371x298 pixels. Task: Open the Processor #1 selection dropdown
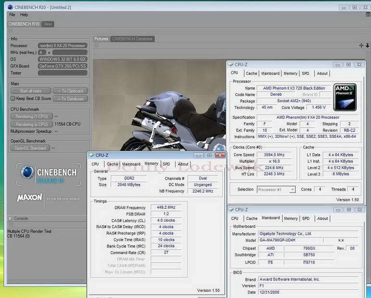[276, 190]
